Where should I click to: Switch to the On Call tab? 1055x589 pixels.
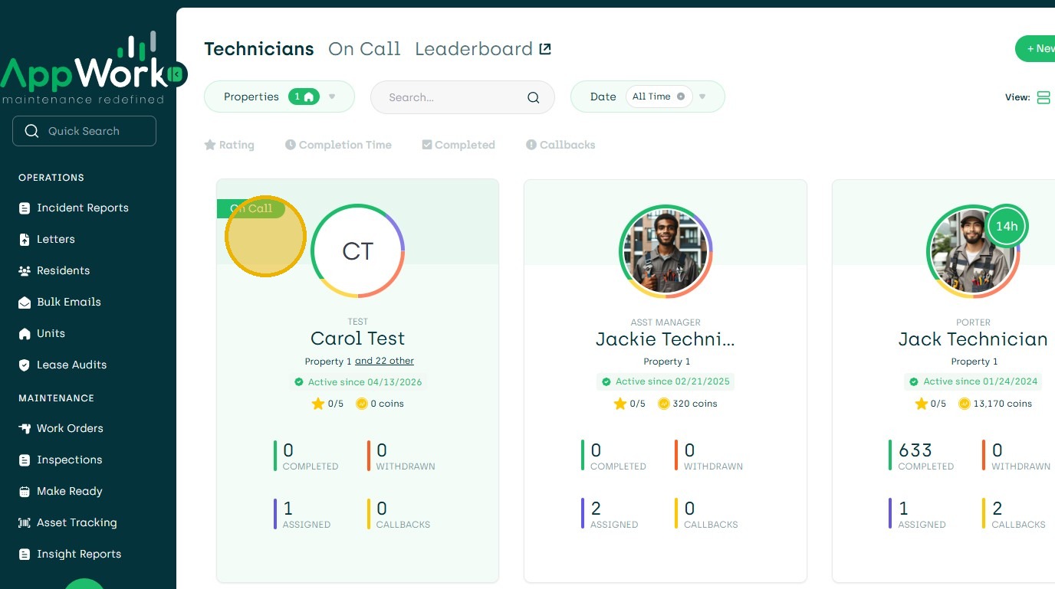click(364, 49)
